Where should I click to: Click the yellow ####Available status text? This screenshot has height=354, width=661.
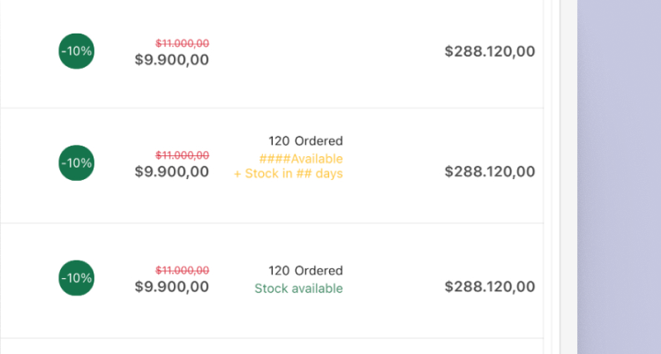(301, 159)
